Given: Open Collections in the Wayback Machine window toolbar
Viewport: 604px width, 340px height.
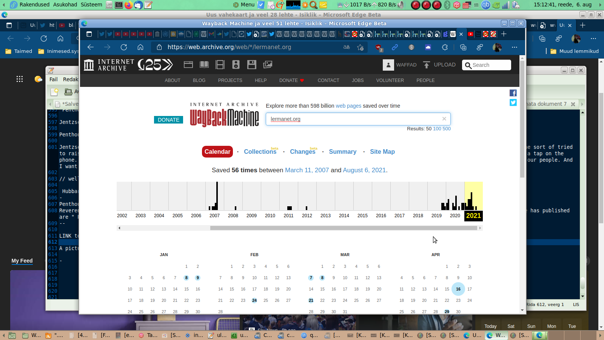Looking at the screenshot, I should [463, 47].
